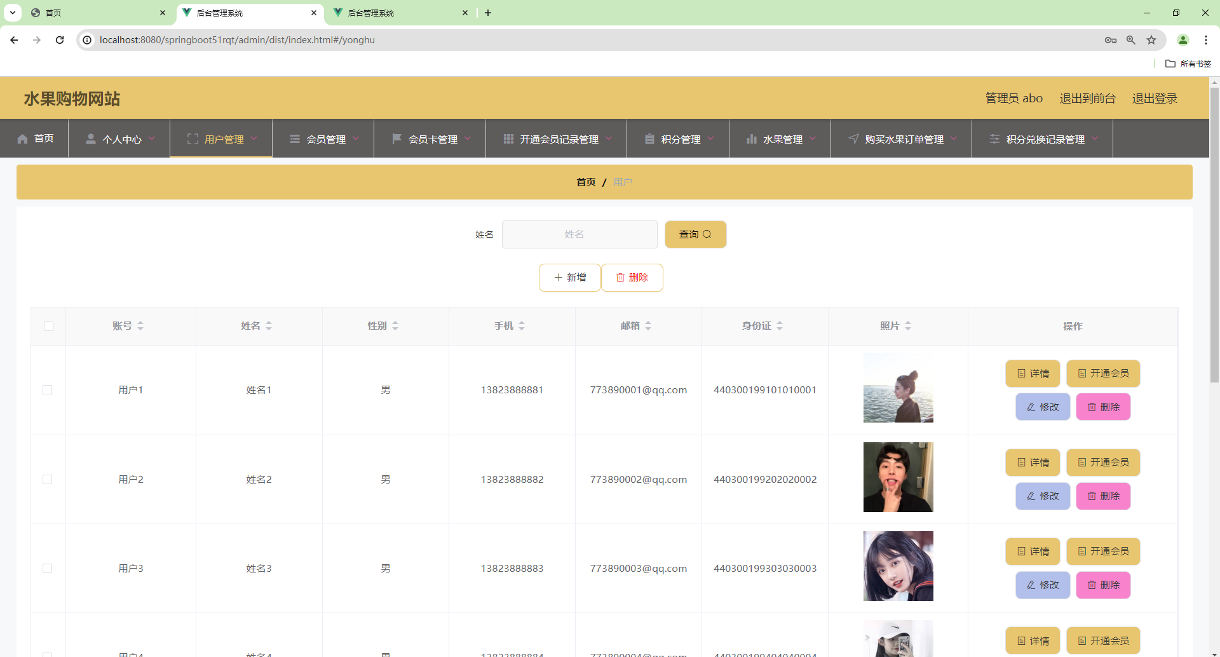The width and height of the screenshot is (1220, 657).
Task: Click the 个人中心 person icon
Action: 90,139
